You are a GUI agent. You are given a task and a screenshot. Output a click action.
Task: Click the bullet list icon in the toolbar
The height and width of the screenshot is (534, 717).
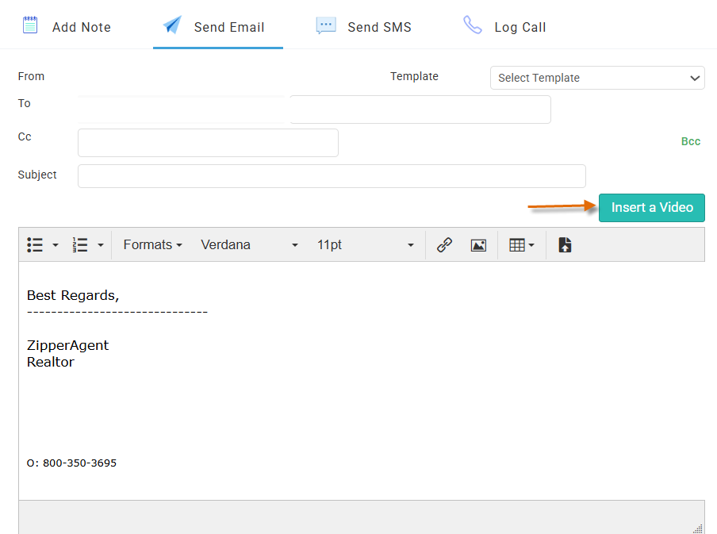pyautogui.click(x=35, y=245)
